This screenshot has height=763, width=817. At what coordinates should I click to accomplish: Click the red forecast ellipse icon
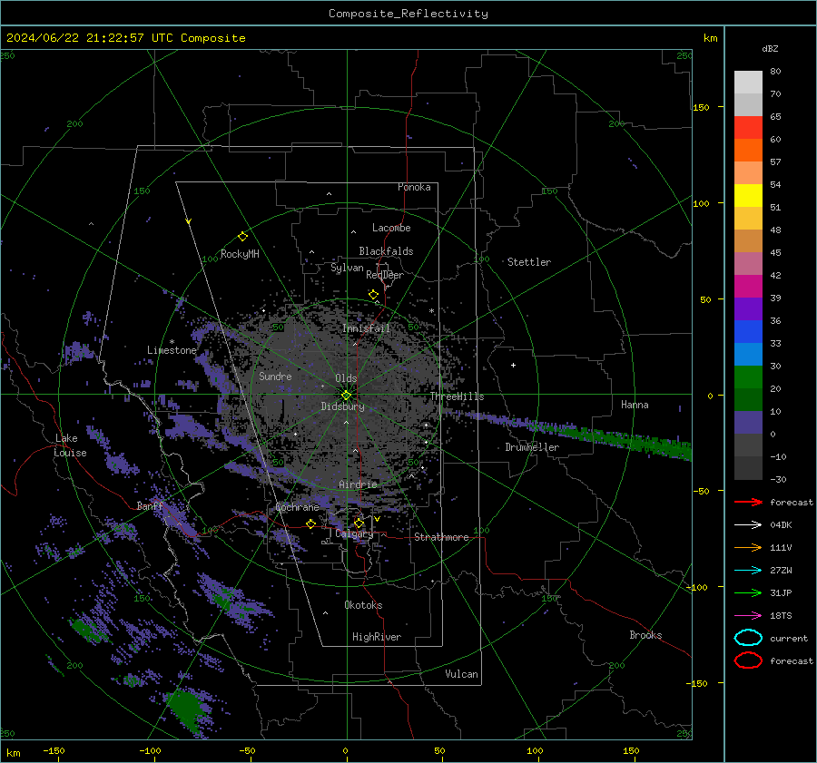click(x=748, y=660)
